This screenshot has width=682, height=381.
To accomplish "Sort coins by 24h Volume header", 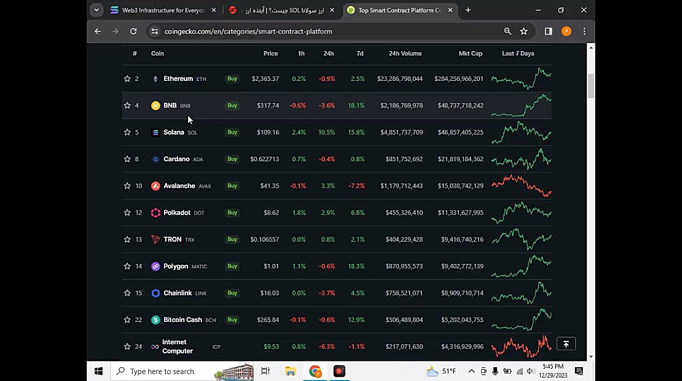I will (405, 53).
